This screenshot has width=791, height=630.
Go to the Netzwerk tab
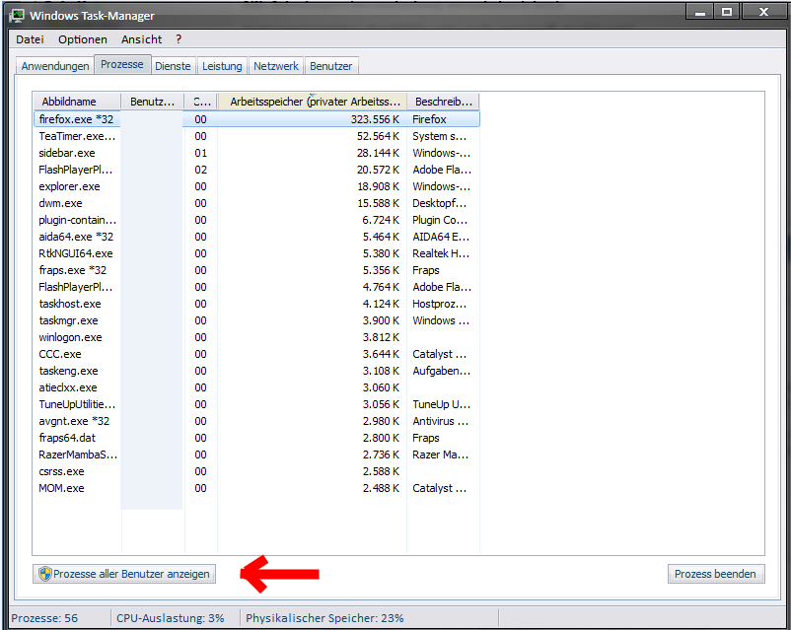pos(276,66)
